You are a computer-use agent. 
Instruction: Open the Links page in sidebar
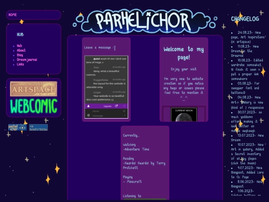tap(20, 64)
